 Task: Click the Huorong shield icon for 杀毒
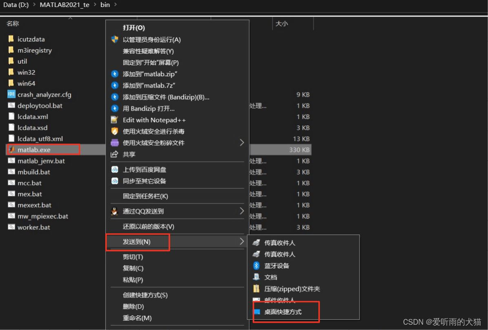(x=115, y=131)
